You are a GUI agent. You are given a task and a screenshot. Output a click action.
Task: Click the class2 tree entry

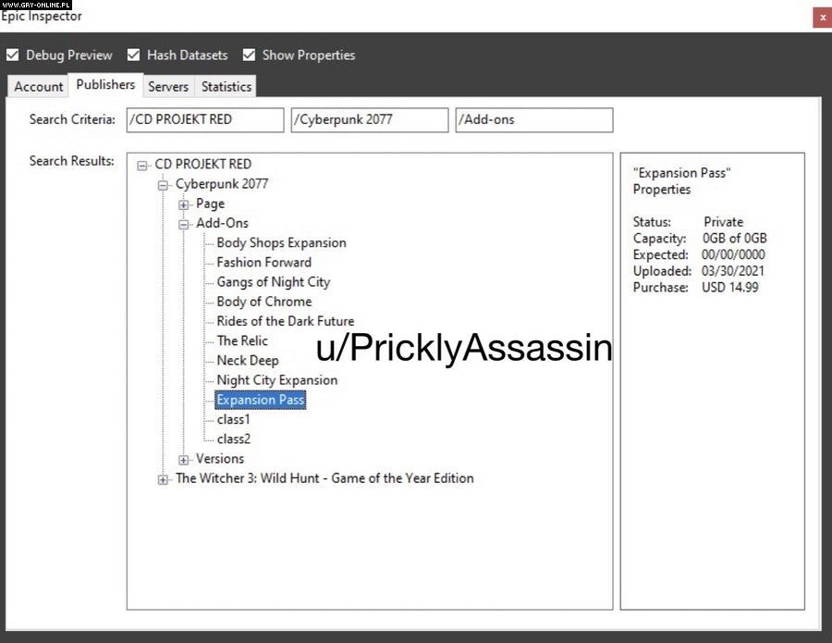pyautogui.click(x=233, y=439)
